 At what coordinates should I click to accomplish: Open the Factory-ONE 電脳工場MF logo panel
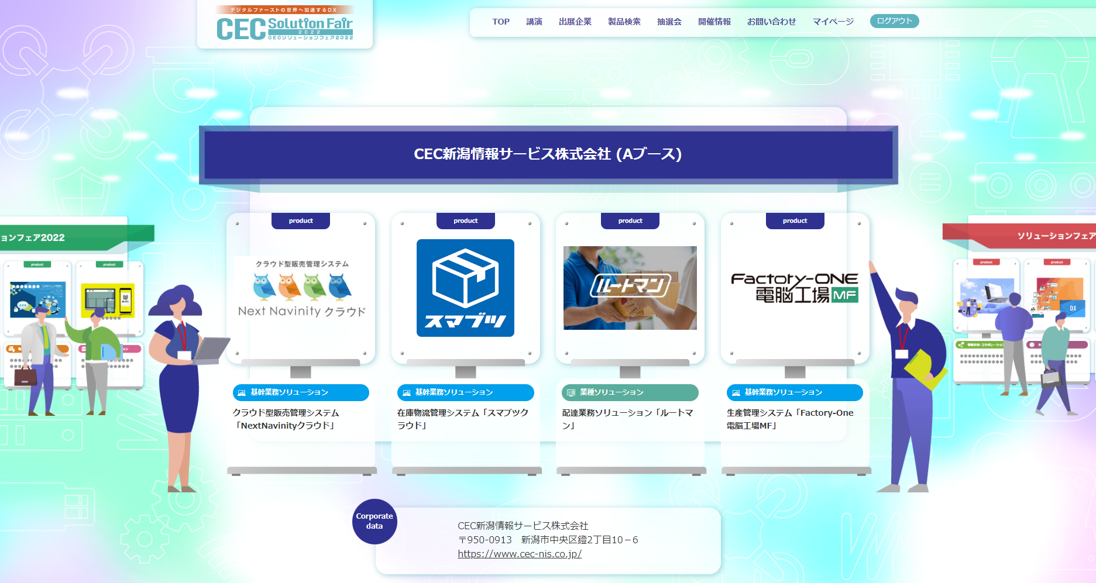(x=795, y=287)
